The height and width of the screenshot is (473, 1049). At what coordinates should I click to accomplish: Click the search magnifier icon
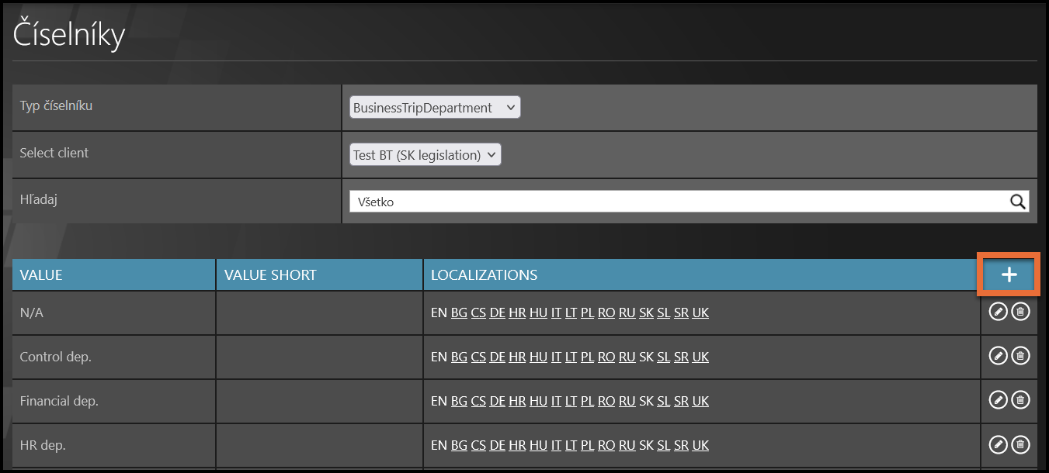(x=1017, y=202)
